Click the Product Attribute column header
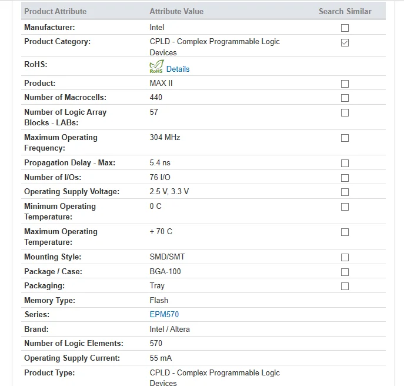This screenshot has height=386, width=404. click(x=55, y=11)
